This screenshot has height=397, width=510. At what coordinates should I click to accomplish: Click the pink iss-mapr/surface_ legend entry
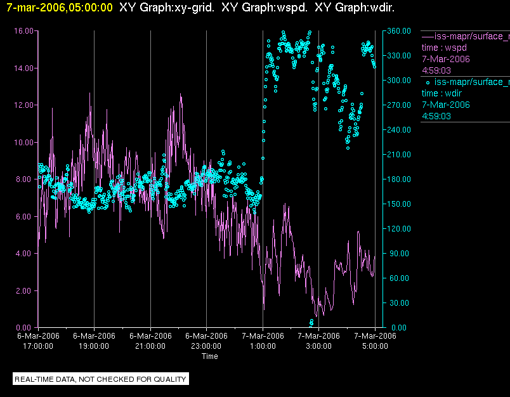click(x=472, y=36)
